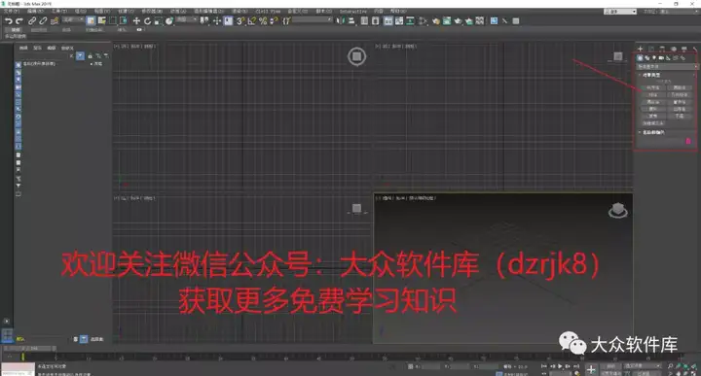Toggle the Angle Snap button

[252, 21]
